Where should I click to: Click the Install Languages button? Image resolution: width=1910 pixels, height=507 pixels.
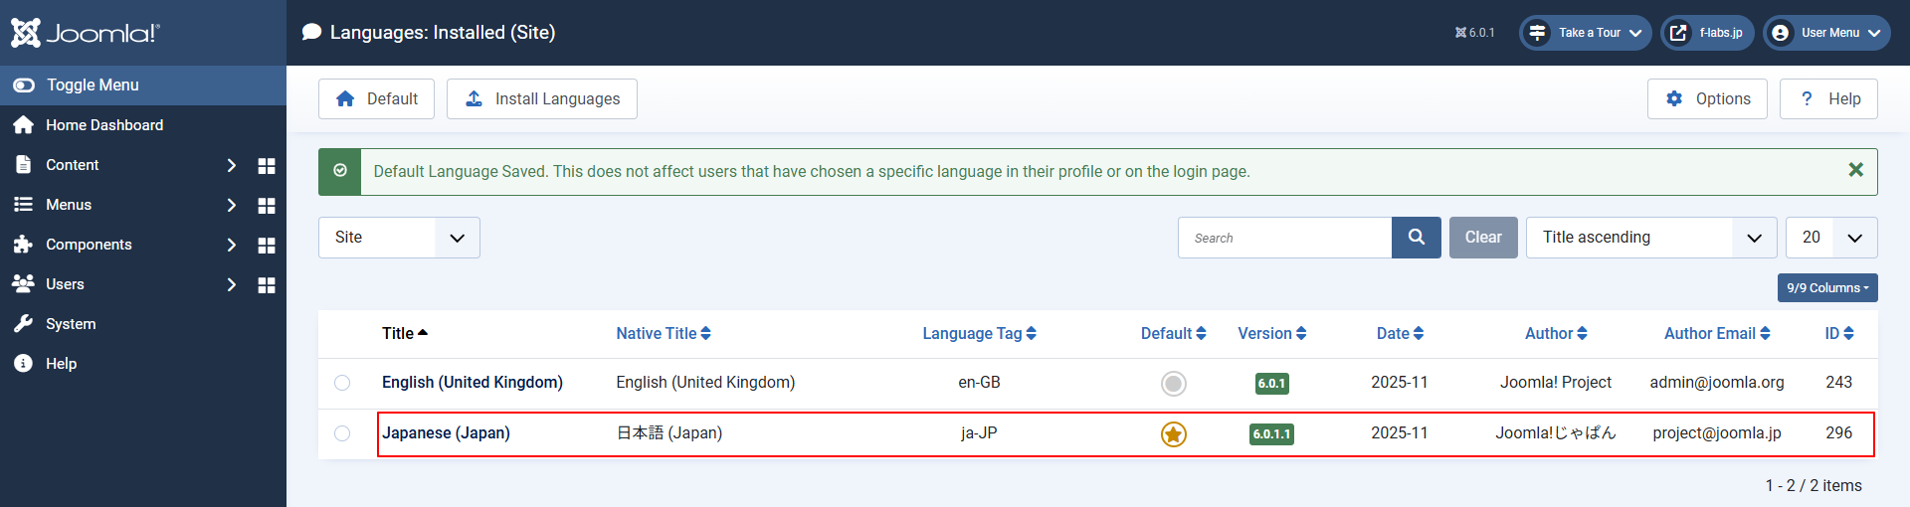click(542, 99)
